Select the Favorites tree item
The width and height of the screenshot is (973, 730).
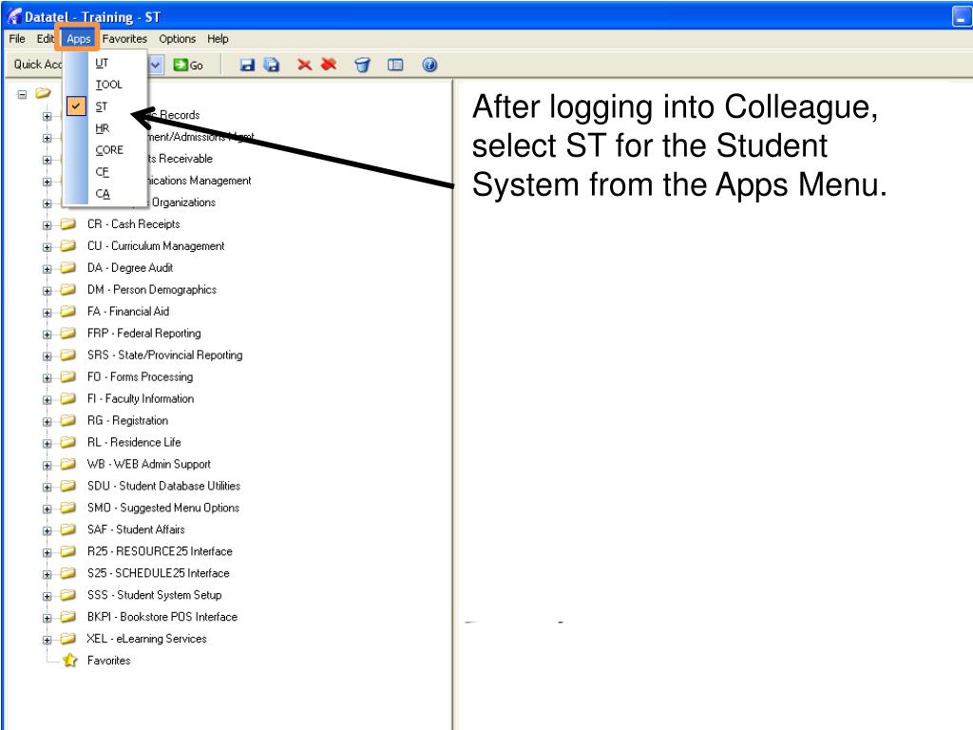pos(108,660)
